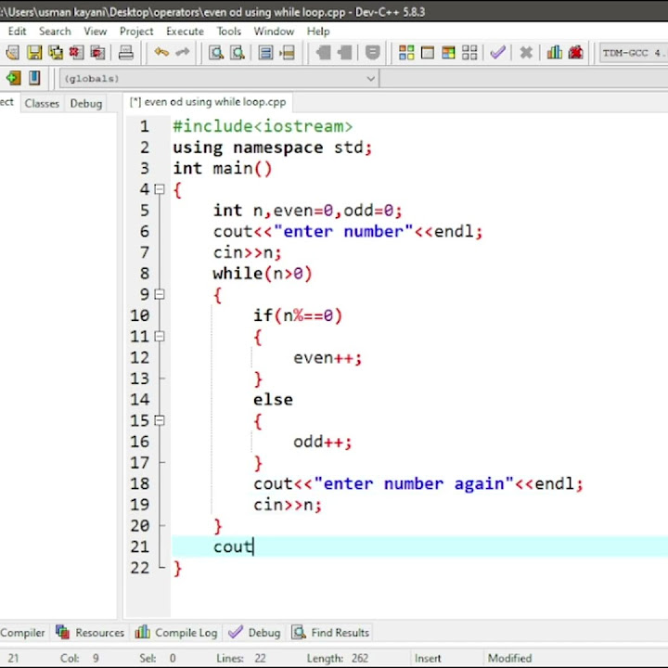Click the 'even++;' statement
Viewport: 668px width, 668px height.
pos(328,358)
